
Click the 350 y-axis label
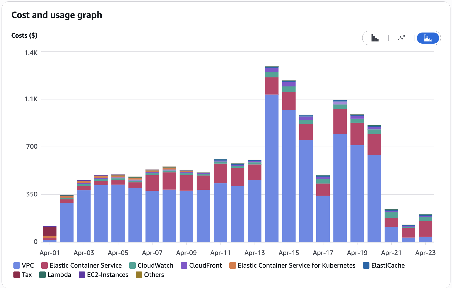click(32, 194)
